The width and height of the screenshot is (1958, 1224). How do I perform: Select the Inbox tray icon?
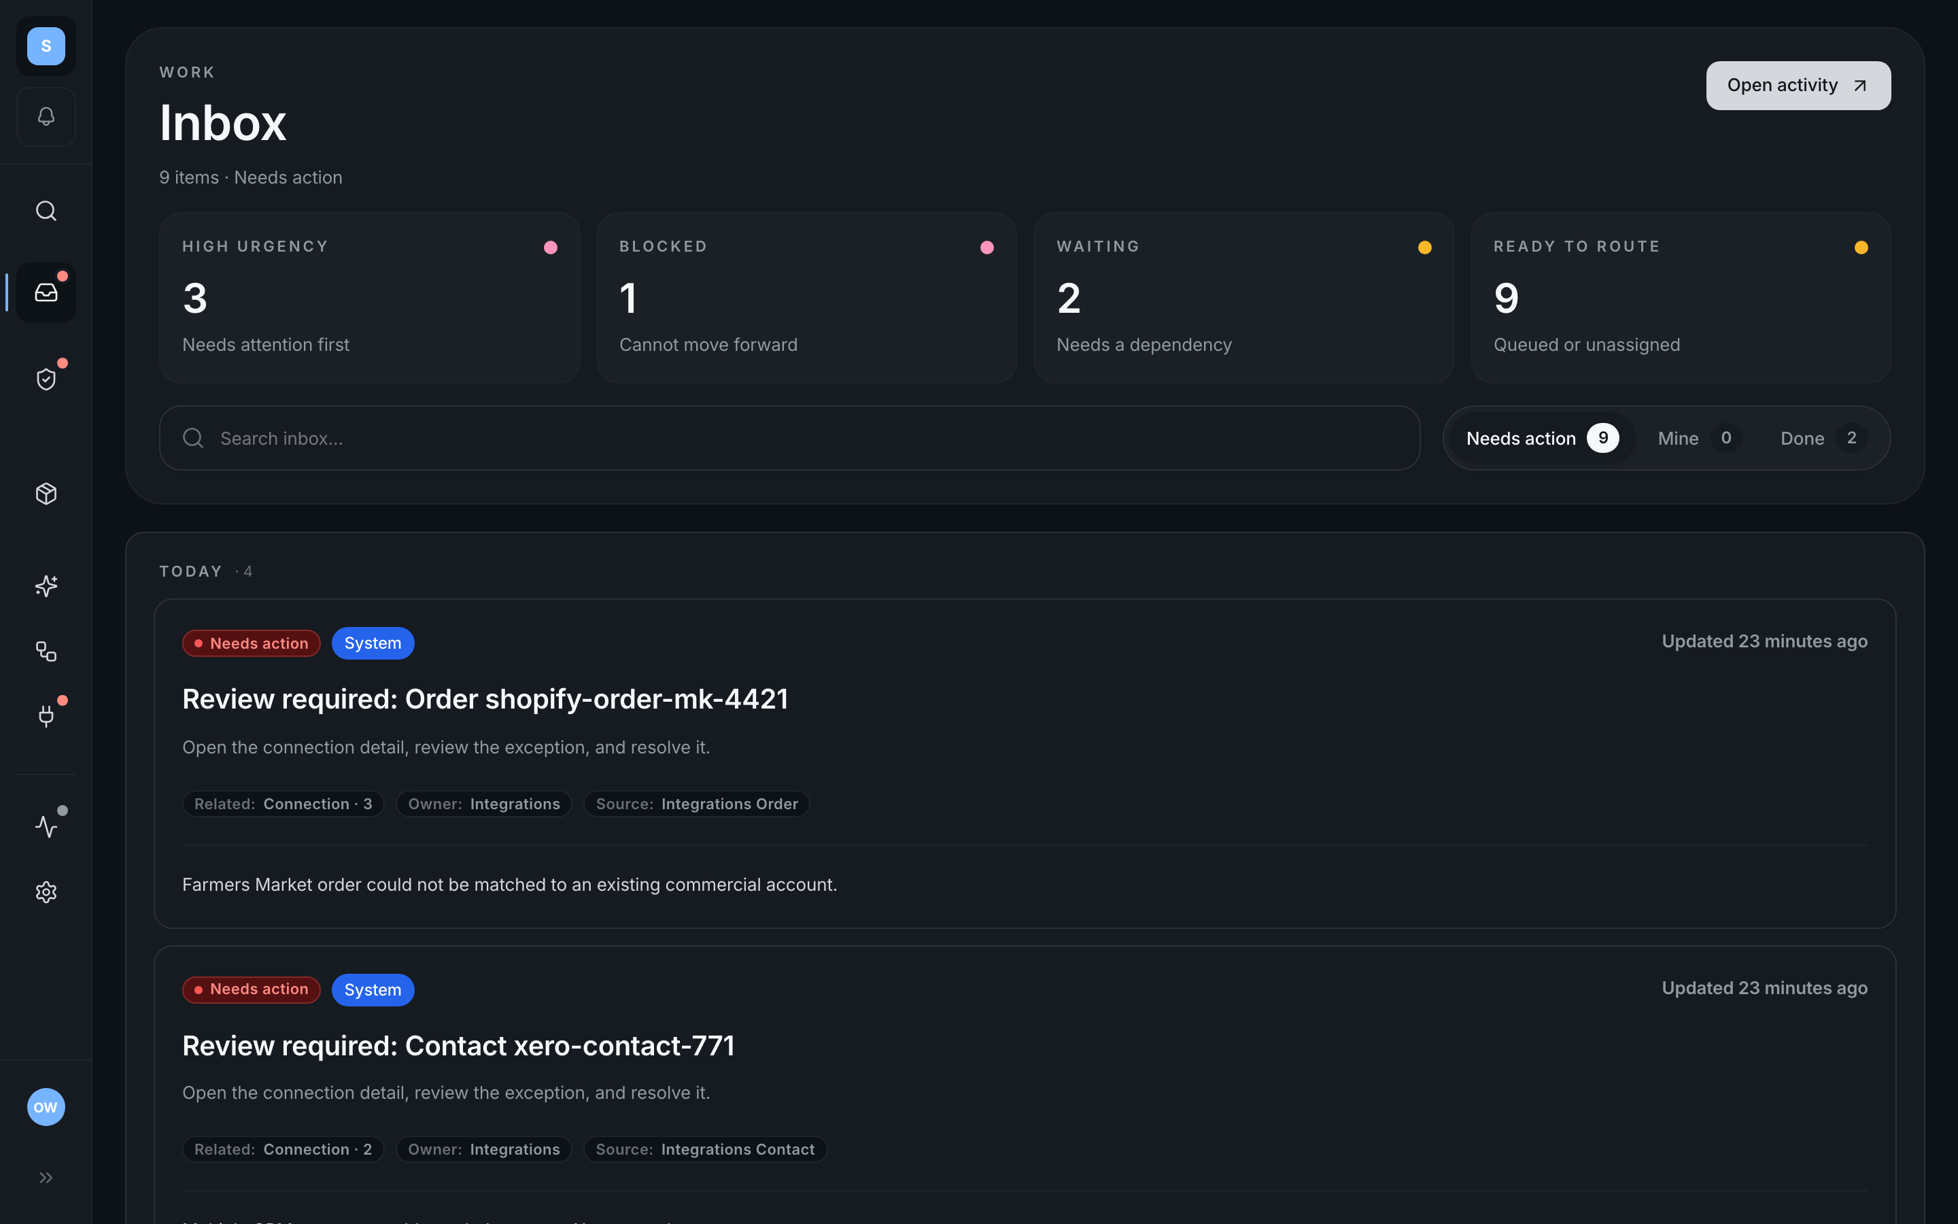click(46, 292)
